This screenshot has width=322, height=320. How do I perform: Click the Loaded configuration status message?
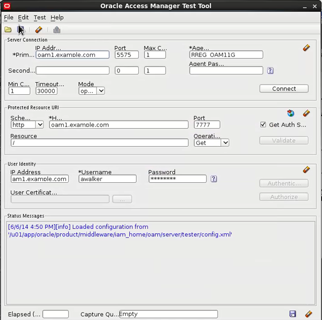[120, 230]
